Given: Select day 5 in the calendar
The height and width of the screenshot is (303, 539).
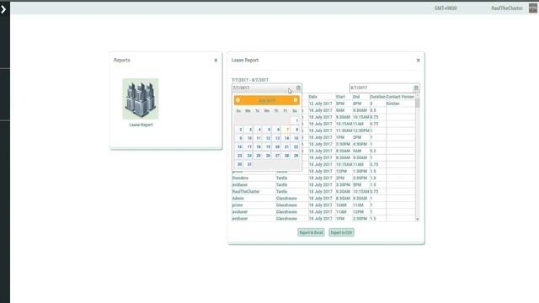Looking at the screenshot, I should click(268, 130).
